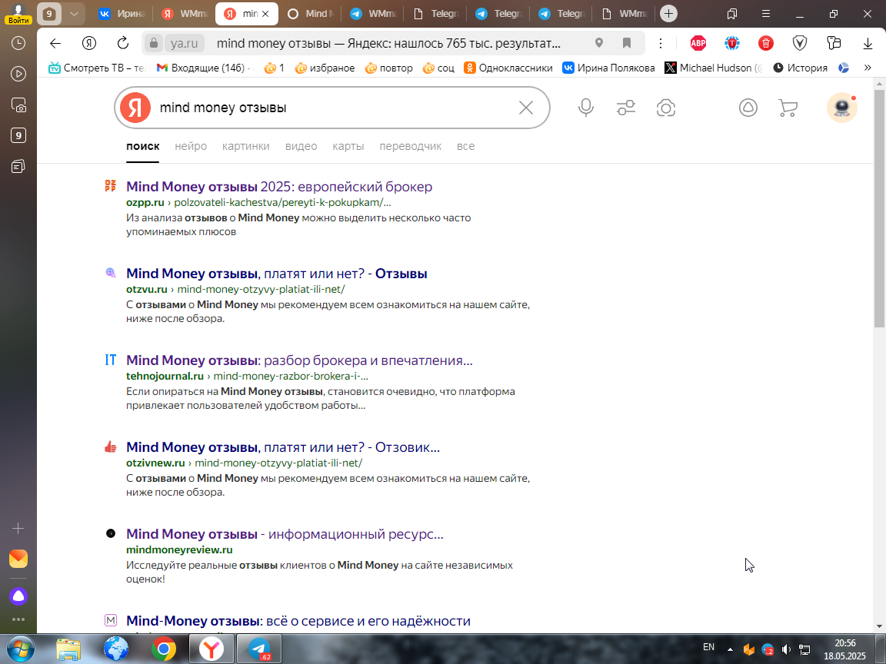Reload the current page
This screenshot has height=664, width=886.
coord(122,44)
